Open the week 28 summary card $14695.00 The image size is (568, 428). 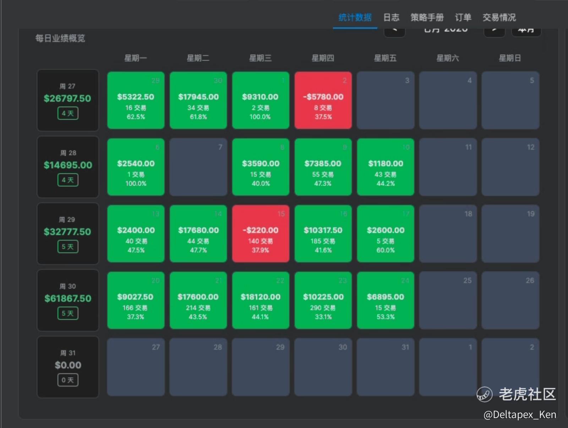point(68,167)
